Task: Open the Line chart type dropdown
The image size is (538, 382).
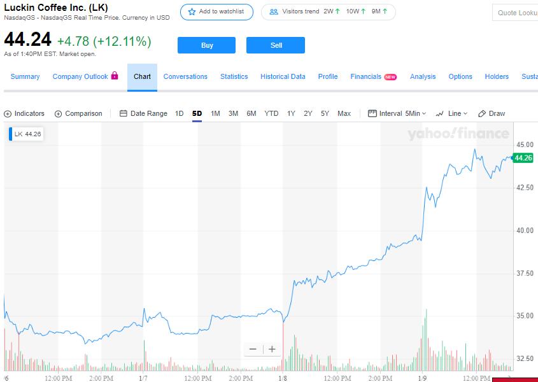Action: tap(451, 114)
